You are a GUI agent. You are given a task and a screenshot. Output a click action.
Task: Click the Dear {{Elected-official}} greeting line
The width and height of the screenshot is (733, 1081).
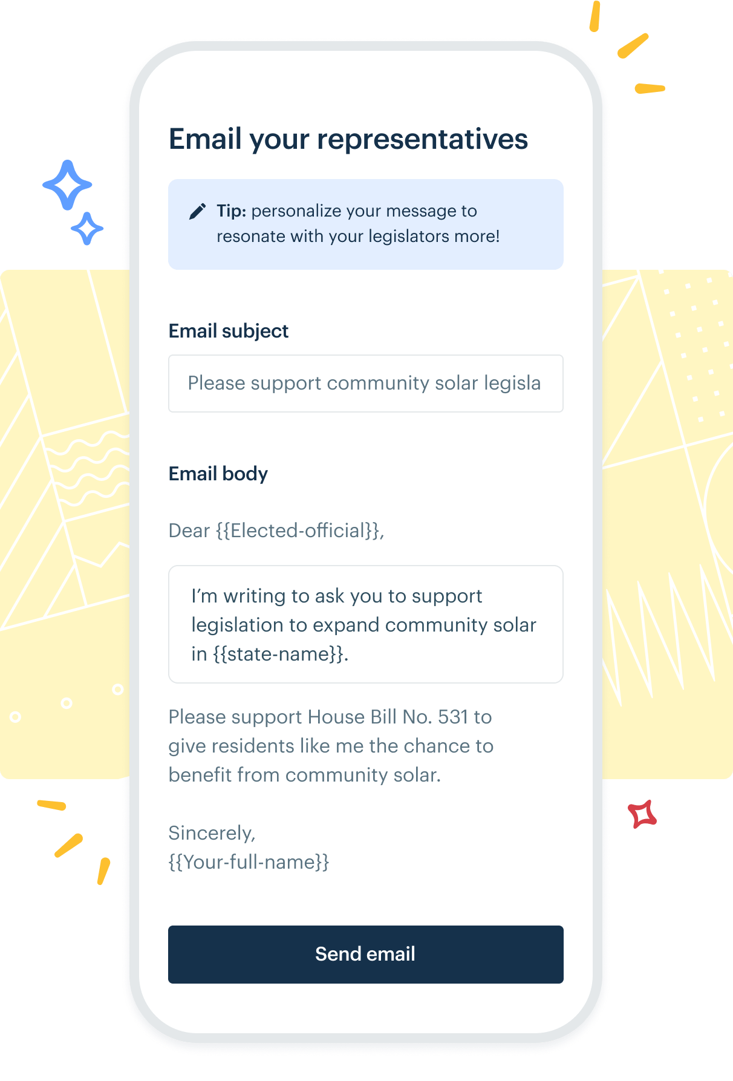[x=276, y=531]
